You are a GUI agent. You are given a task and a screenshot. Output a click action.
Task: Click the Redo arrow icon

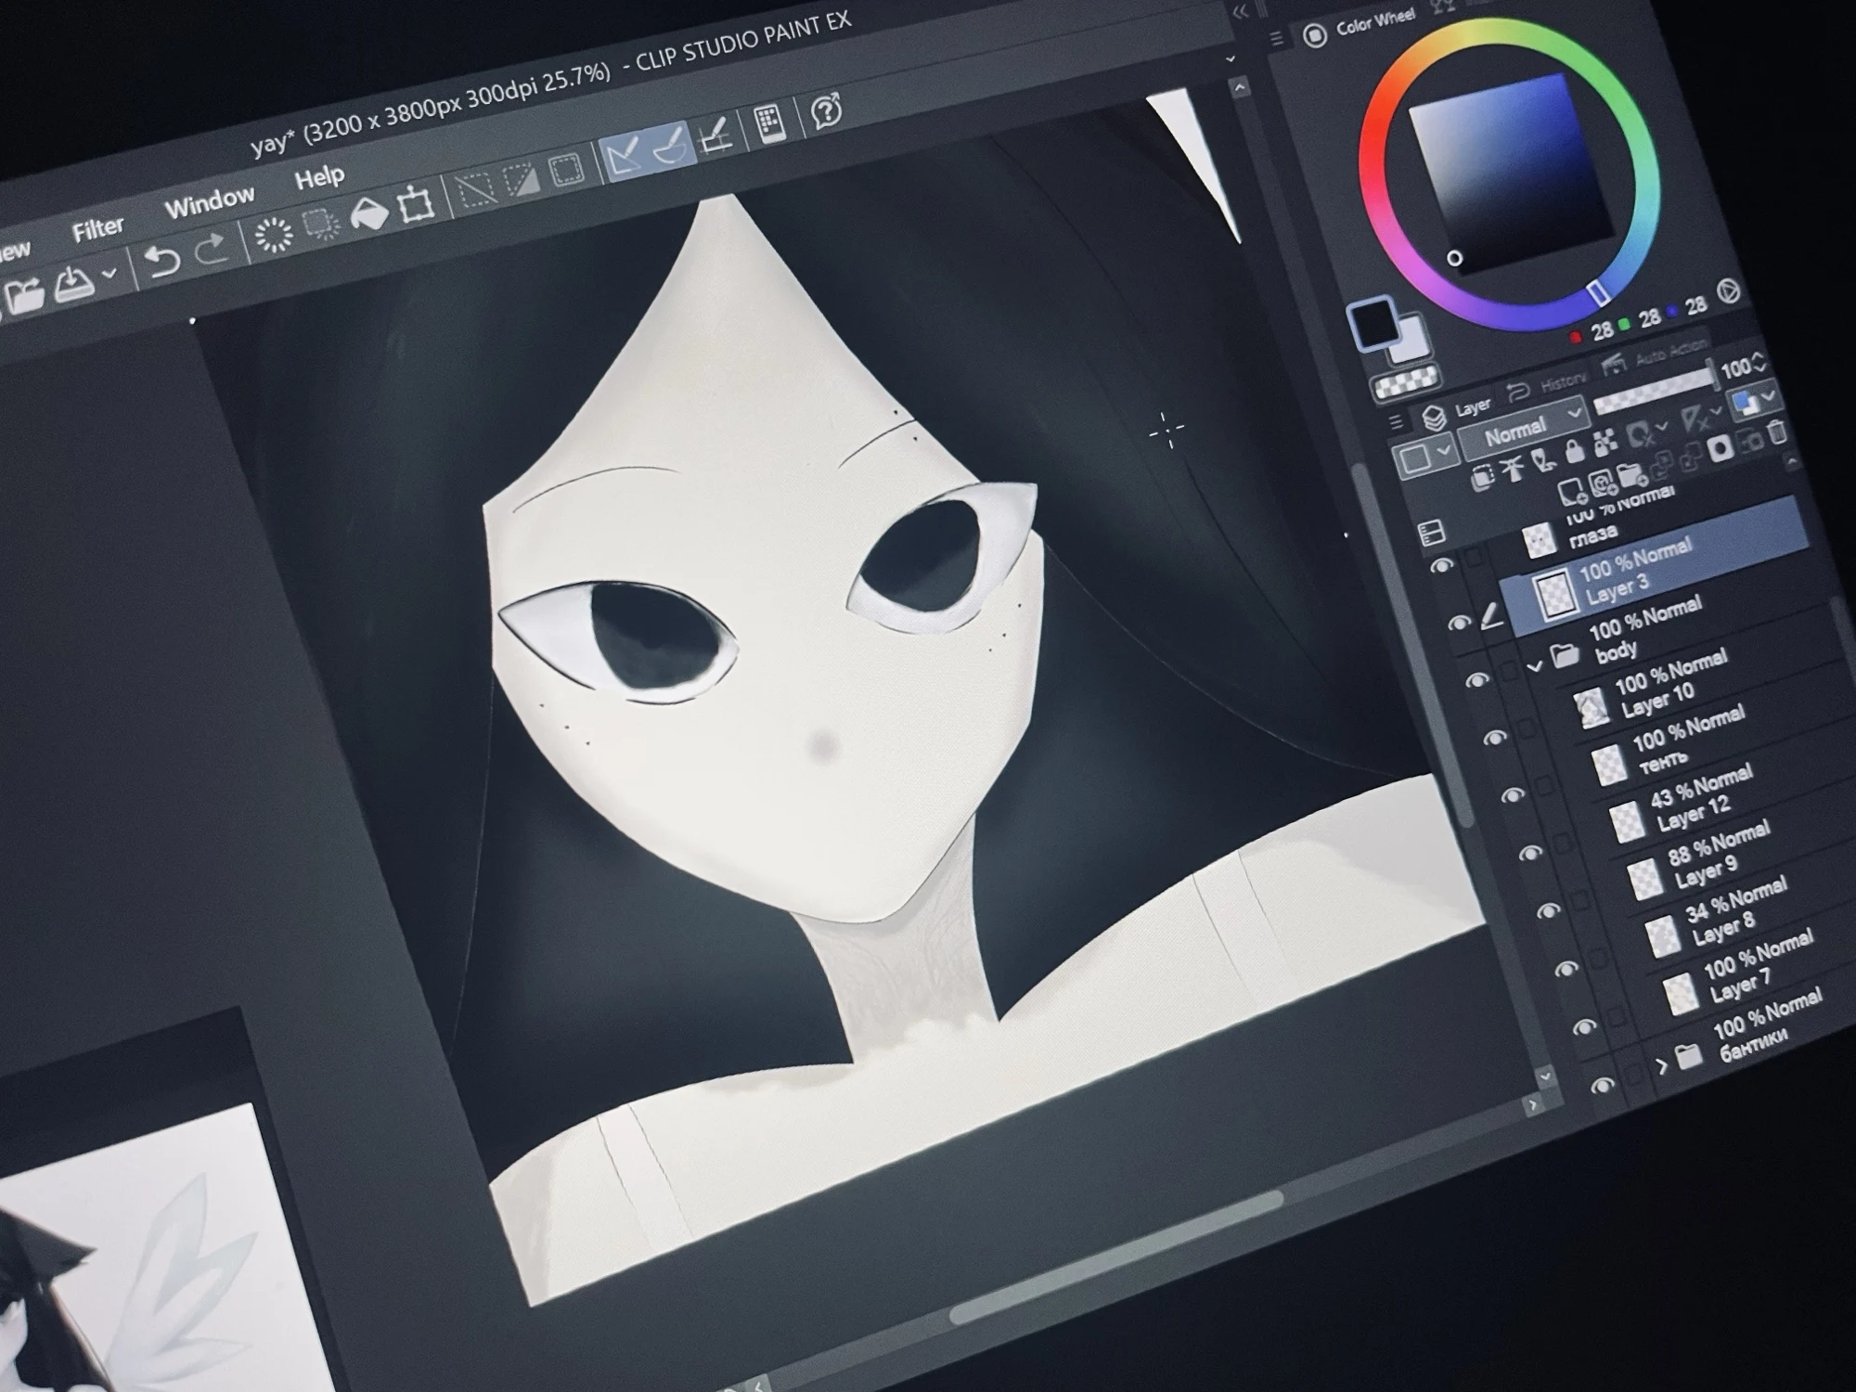(x=213, y=251)
